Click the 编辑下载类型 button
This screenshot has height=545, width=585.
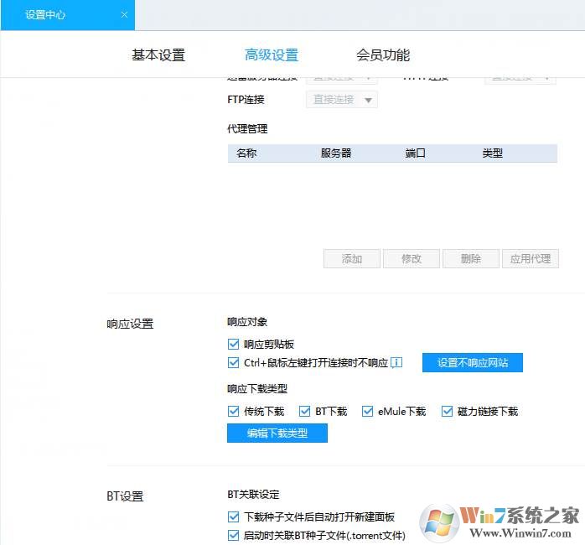(277, 433)
